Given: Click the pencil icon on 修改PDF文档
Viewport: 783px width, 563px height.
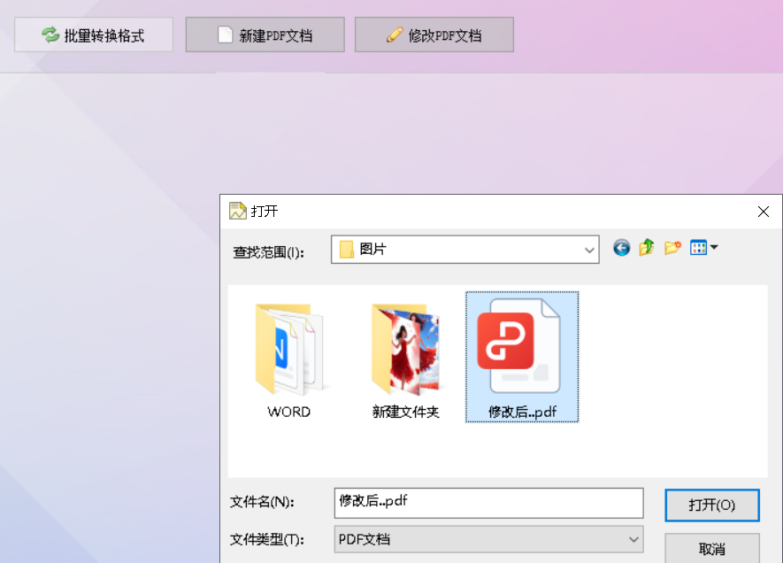Looking at the screenshot, I should point(395,35).
